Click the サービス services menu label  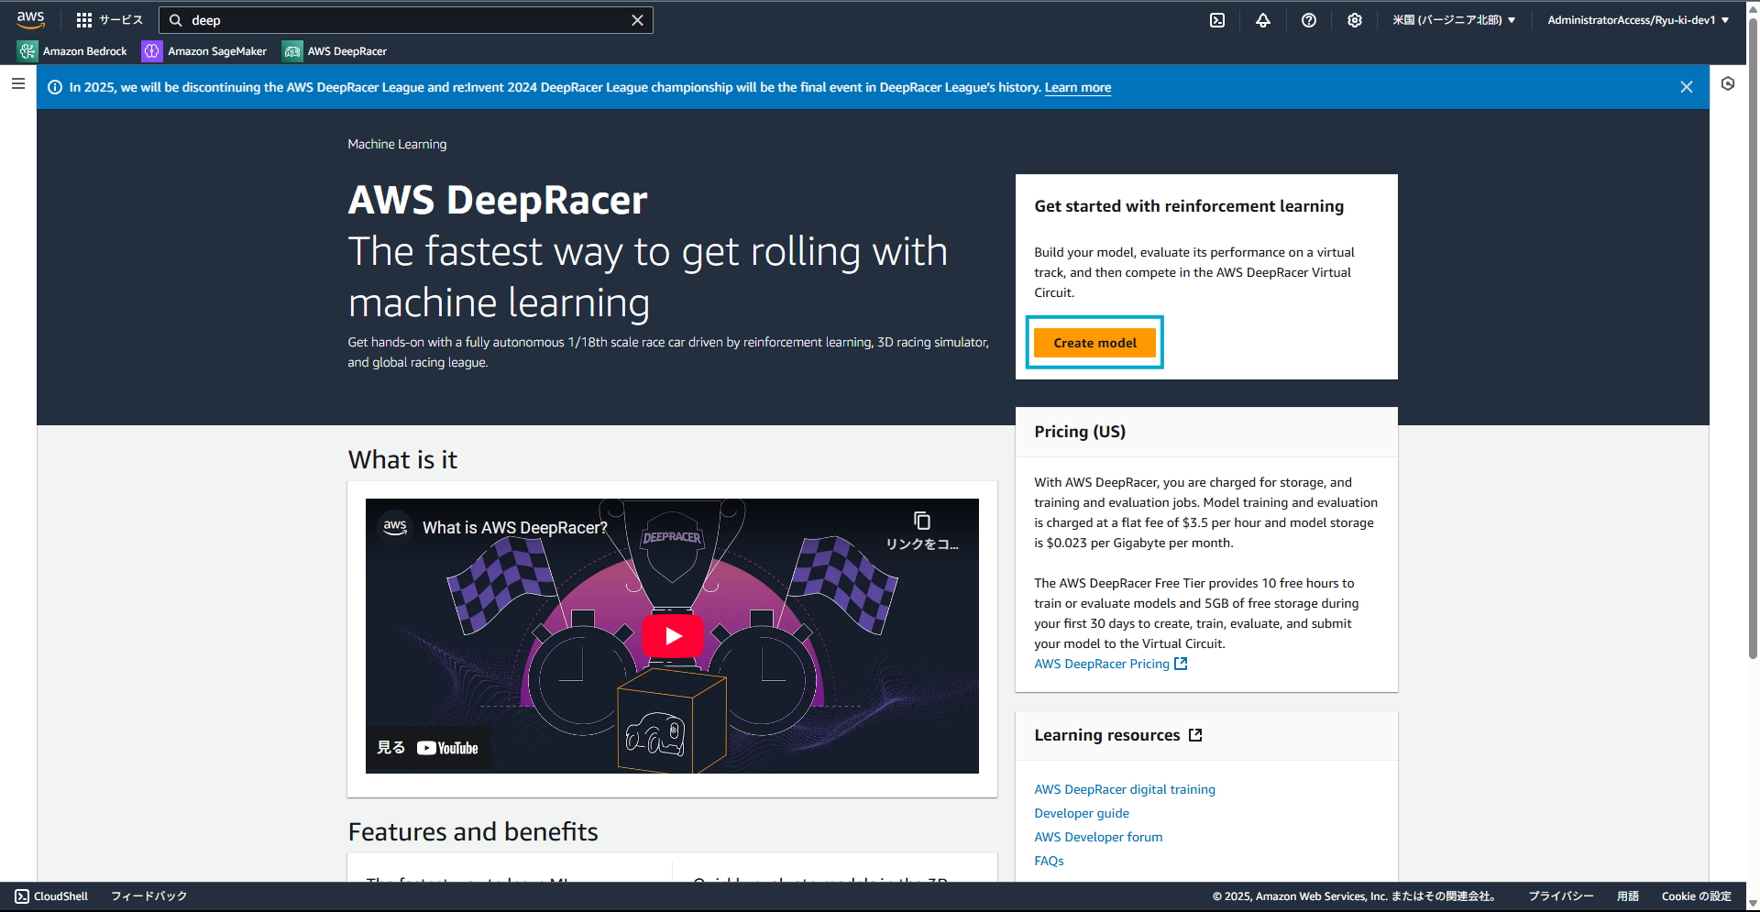121,20
